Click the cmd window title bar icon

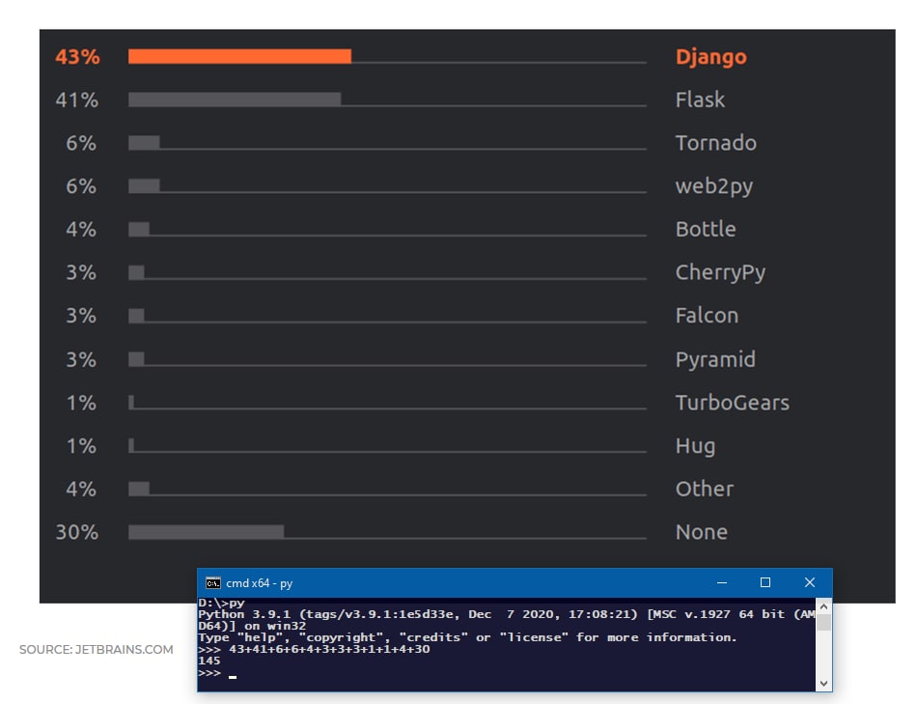(x=213, y=583)
